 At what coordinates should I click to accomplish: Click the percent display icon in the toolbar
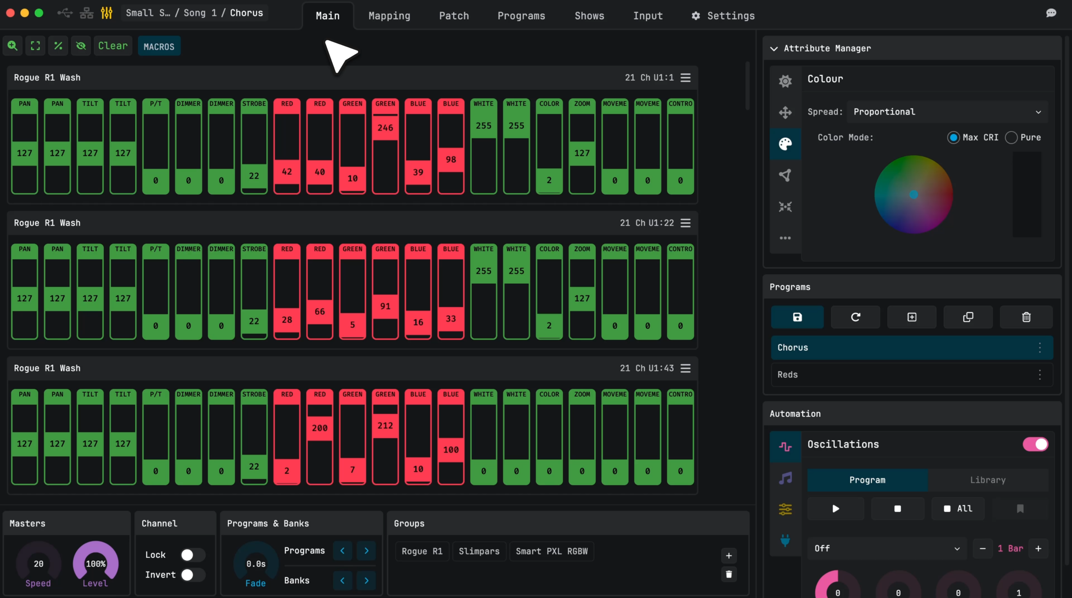pos(58,46)
